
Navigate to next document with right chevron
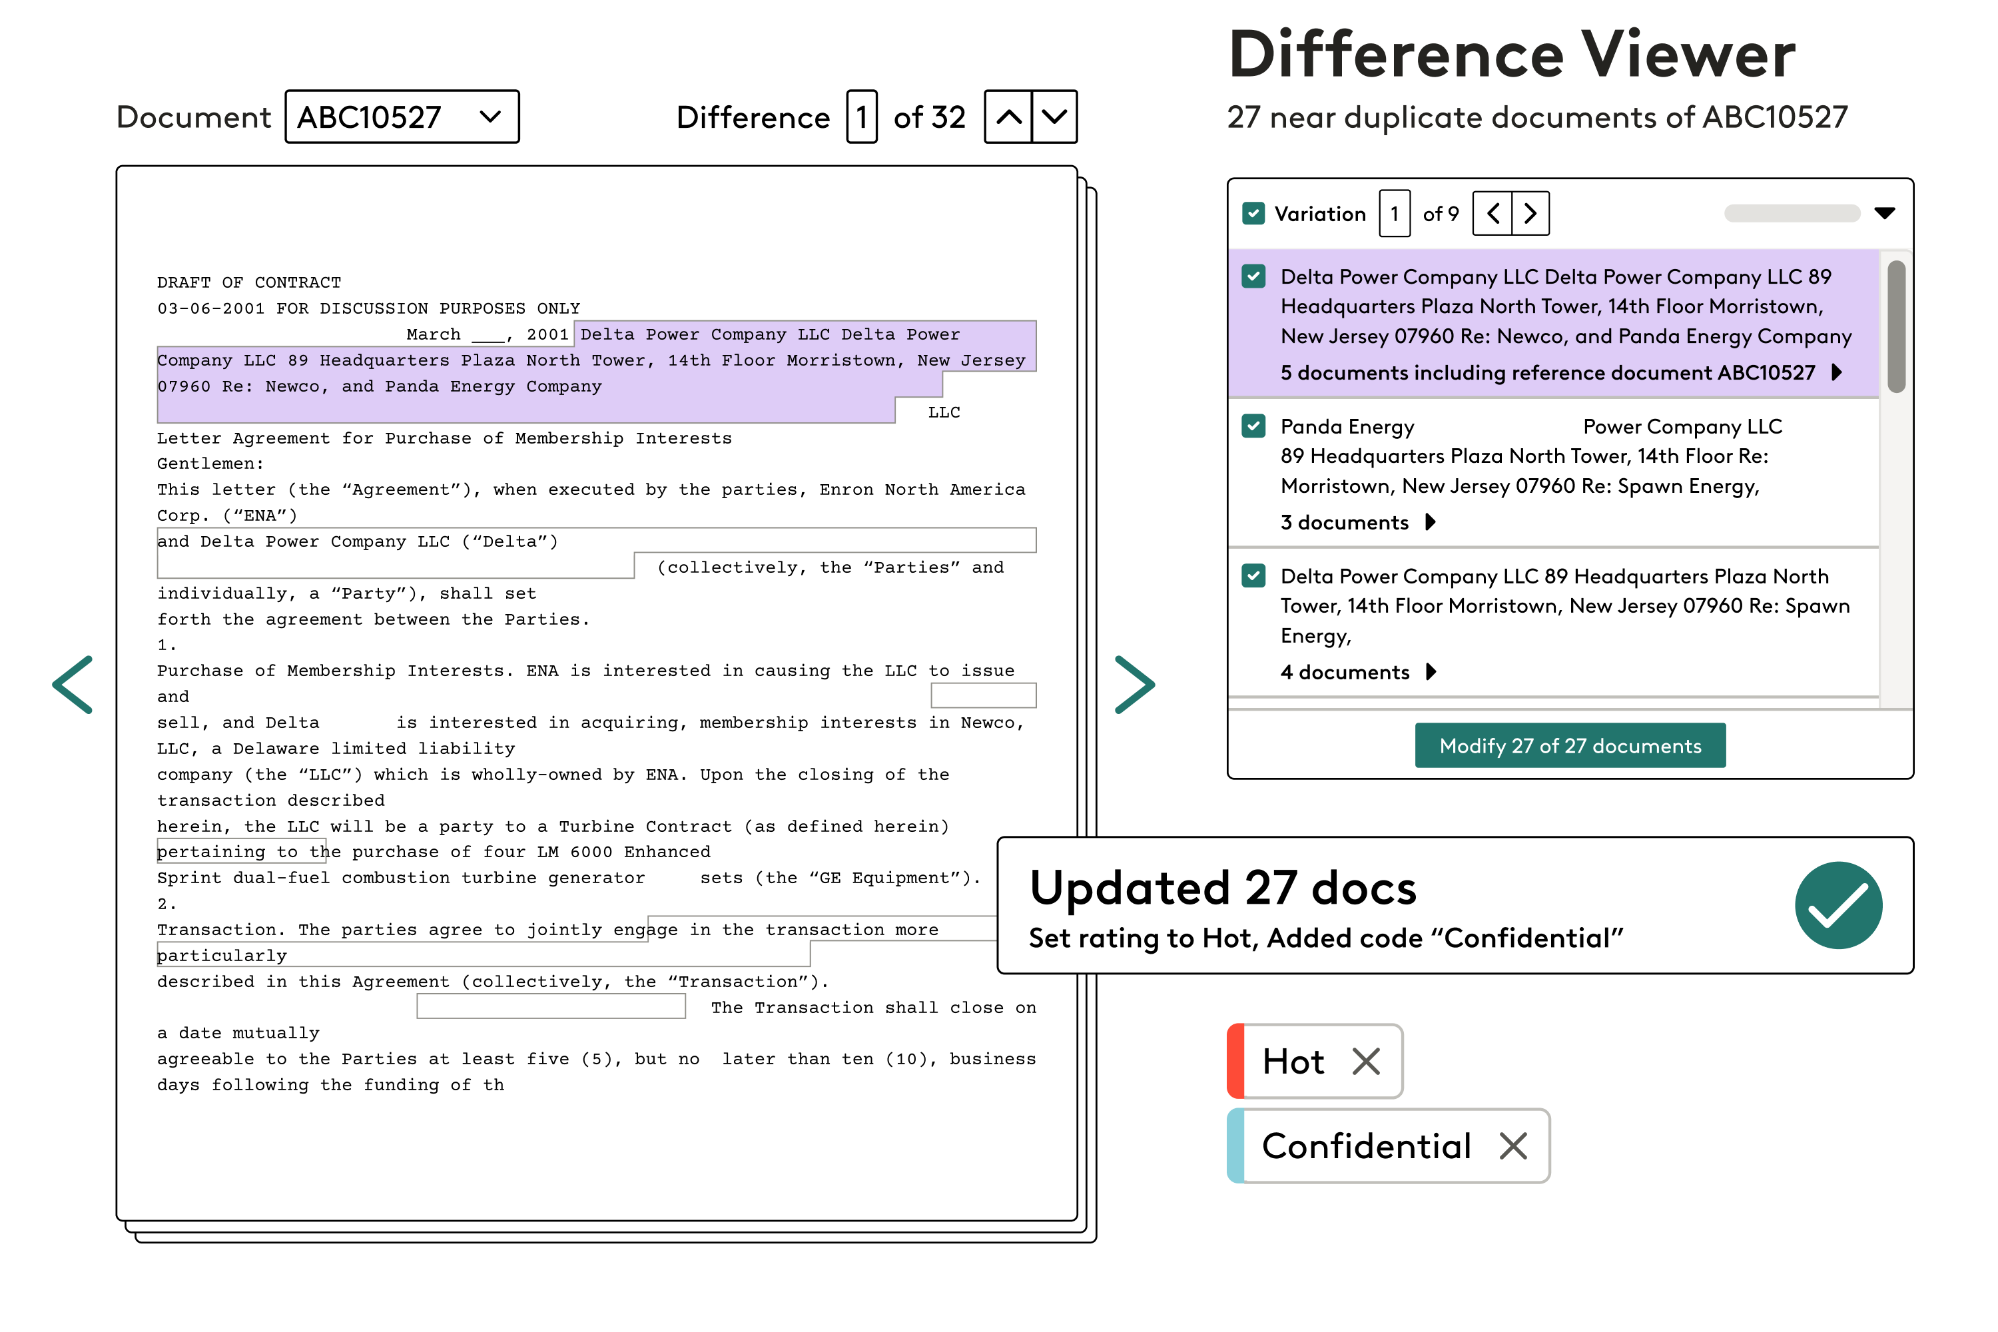pyautogui.click(x=1135, y=684)
